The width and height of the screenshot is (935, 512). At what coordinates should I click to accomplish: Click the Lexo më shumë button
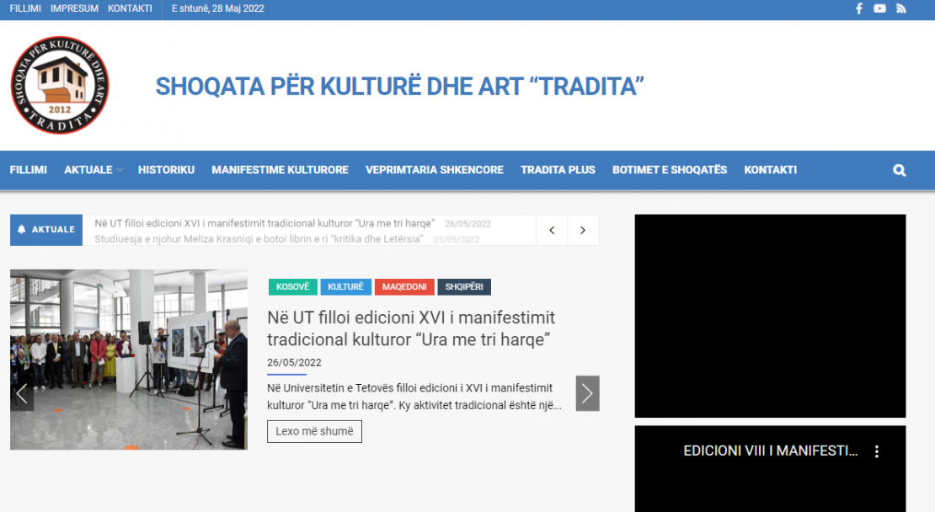coord(314,431)
